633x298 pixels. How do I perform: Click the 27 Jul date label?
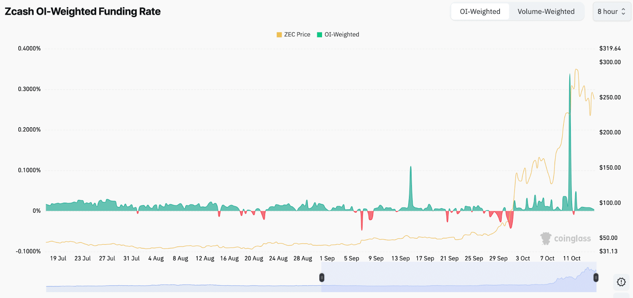pos(107,258)
